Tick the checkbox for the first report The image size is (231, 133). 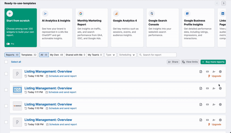click(x=6, y=74)
